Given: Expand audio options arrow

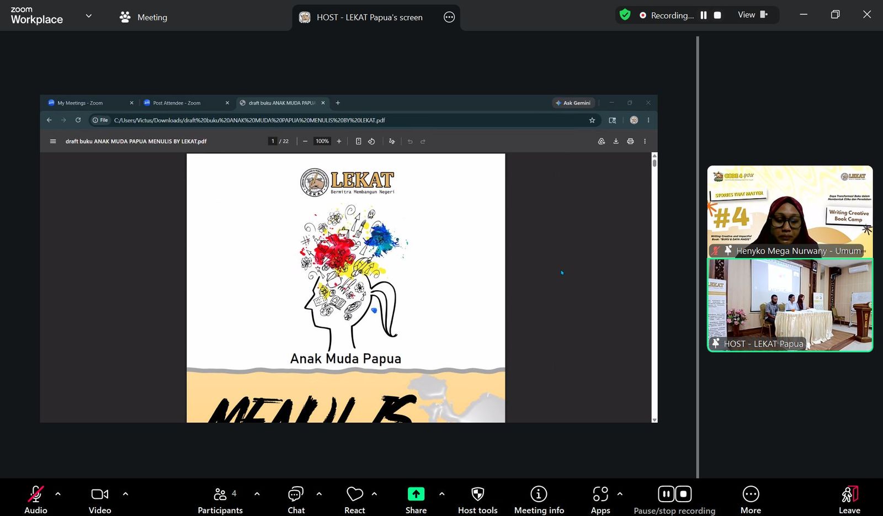Looking at the screenshot, I should click(58, 494).
